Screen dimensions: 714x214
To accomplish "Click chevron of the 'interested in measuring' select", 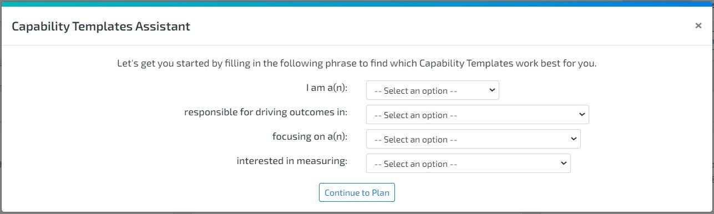I will point(563,163).
